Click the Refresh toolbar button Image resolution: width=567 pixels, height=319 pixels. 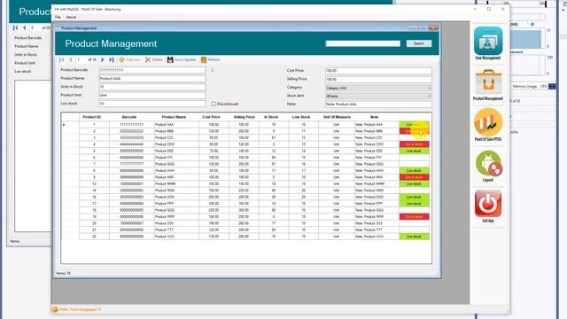[x=210, y=59]
